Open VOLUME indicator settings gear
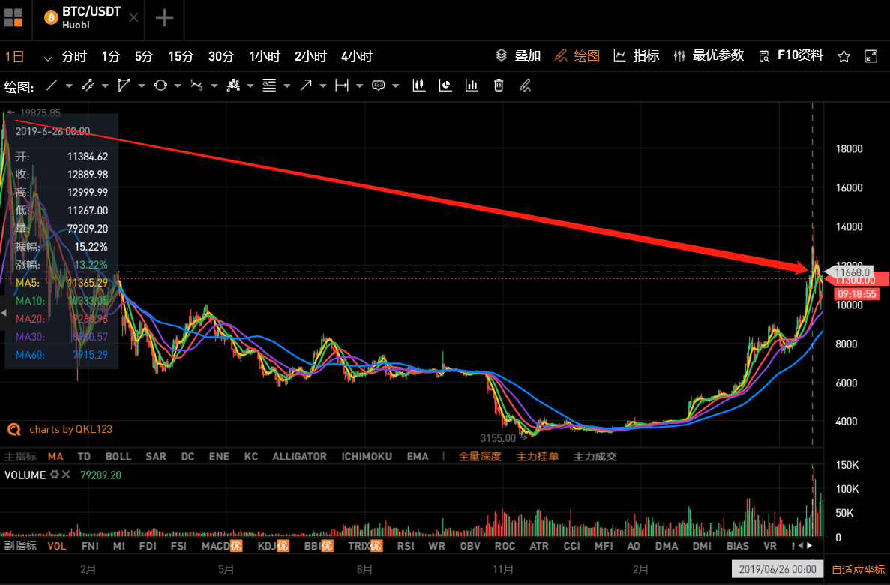This screenshot has height=585, width=890. pos(53,475)
